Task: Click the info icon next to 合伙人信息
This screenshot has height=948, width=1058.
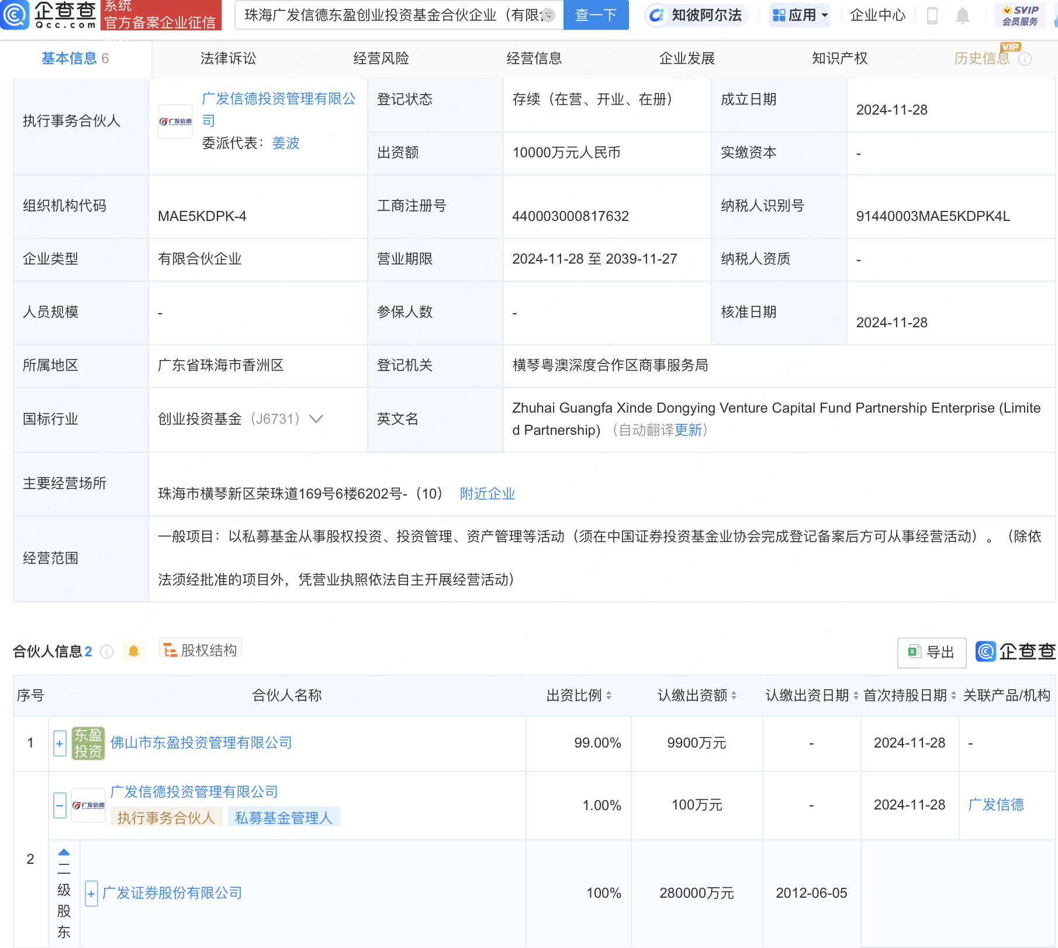Action: click(x=106, y=652)
